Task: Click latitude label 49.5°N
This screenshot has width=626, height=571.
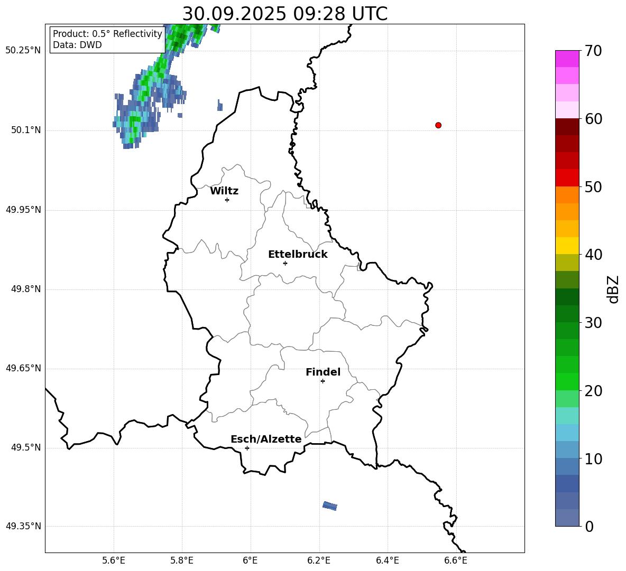Action: [26, 447]
